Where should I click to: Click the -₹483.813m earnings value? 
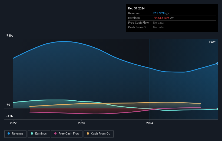pos(161,18)
